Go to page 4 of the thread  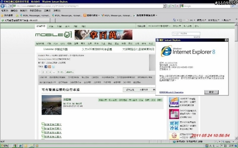pos(50,72)
